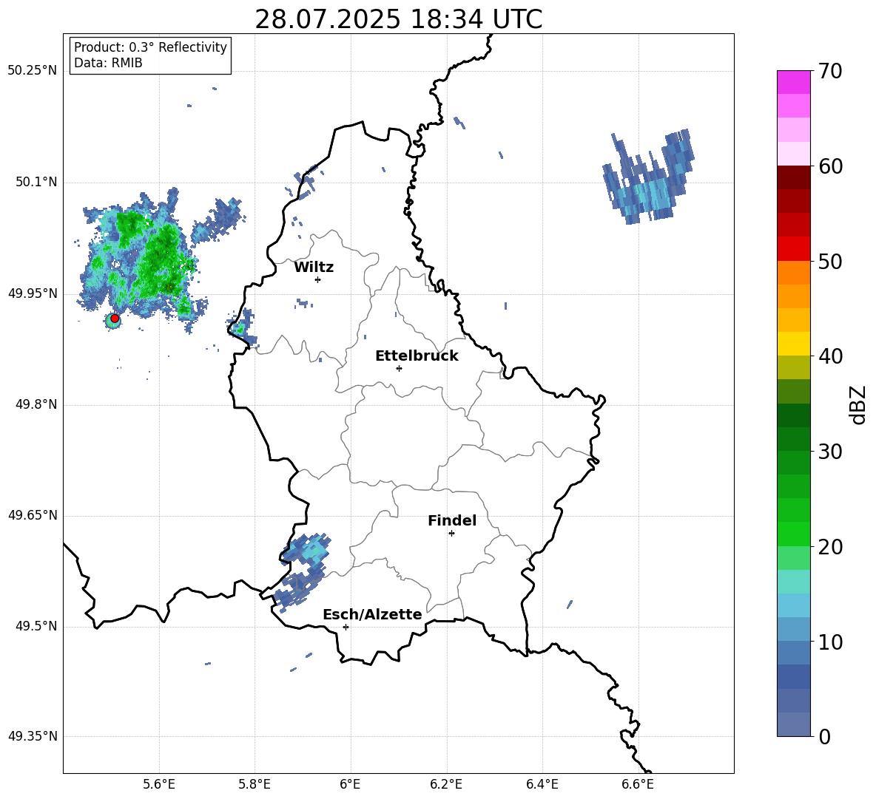This screenshot has width=876, height=799.
Task: Click the 49.65°N latitude label
Action: (33, 515)
